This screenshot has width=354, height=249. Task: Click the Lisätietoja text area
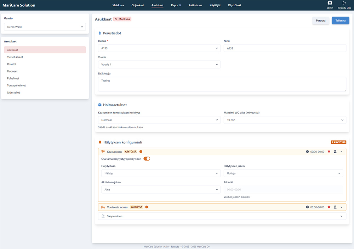pos(222,84)
